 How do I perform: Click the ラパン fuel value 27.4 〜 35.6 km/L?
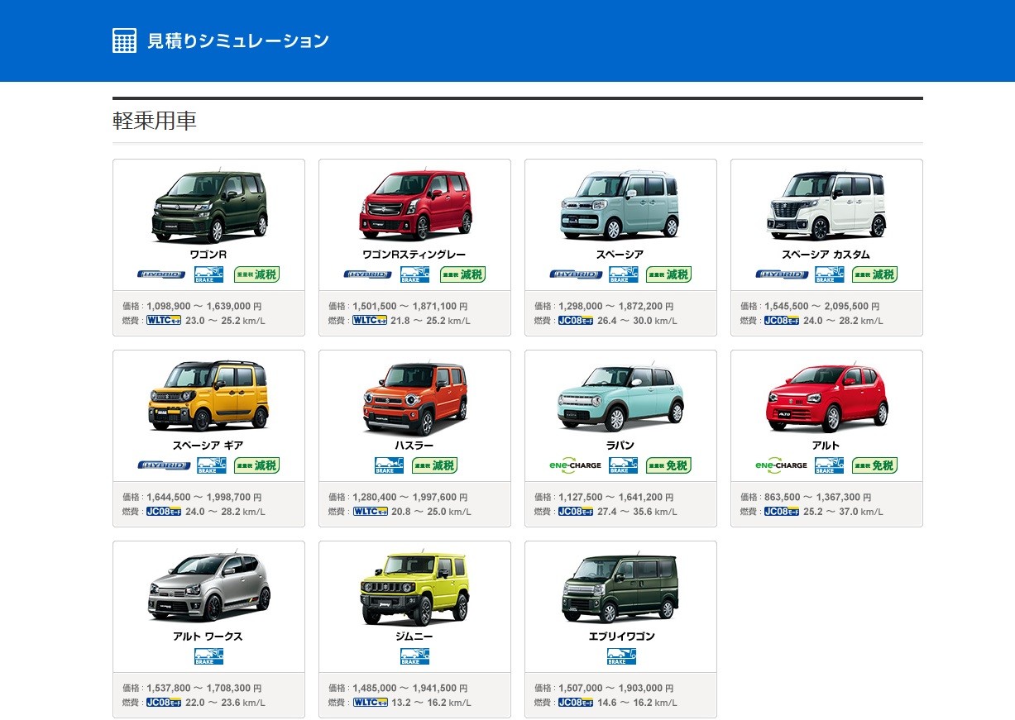tap(638, 512)
